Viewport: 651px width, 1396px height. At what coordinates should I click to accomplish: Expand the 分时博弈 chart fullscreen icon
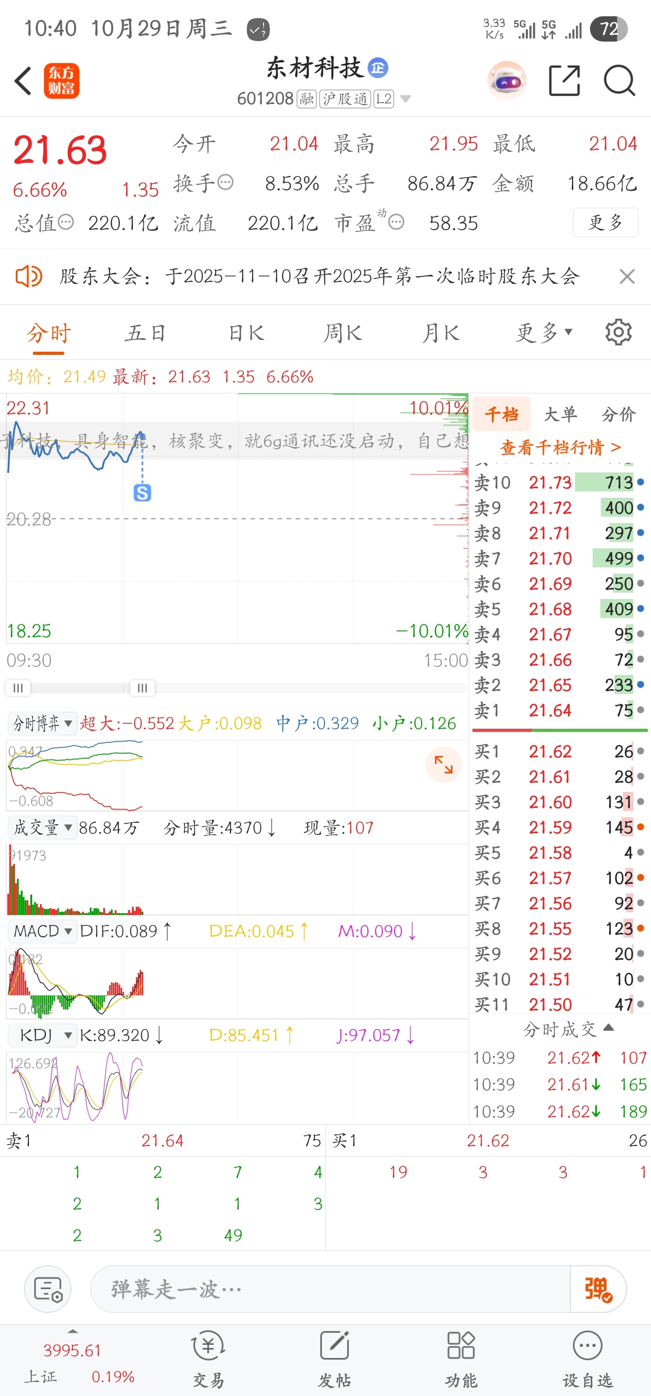[x=443, y=764]
